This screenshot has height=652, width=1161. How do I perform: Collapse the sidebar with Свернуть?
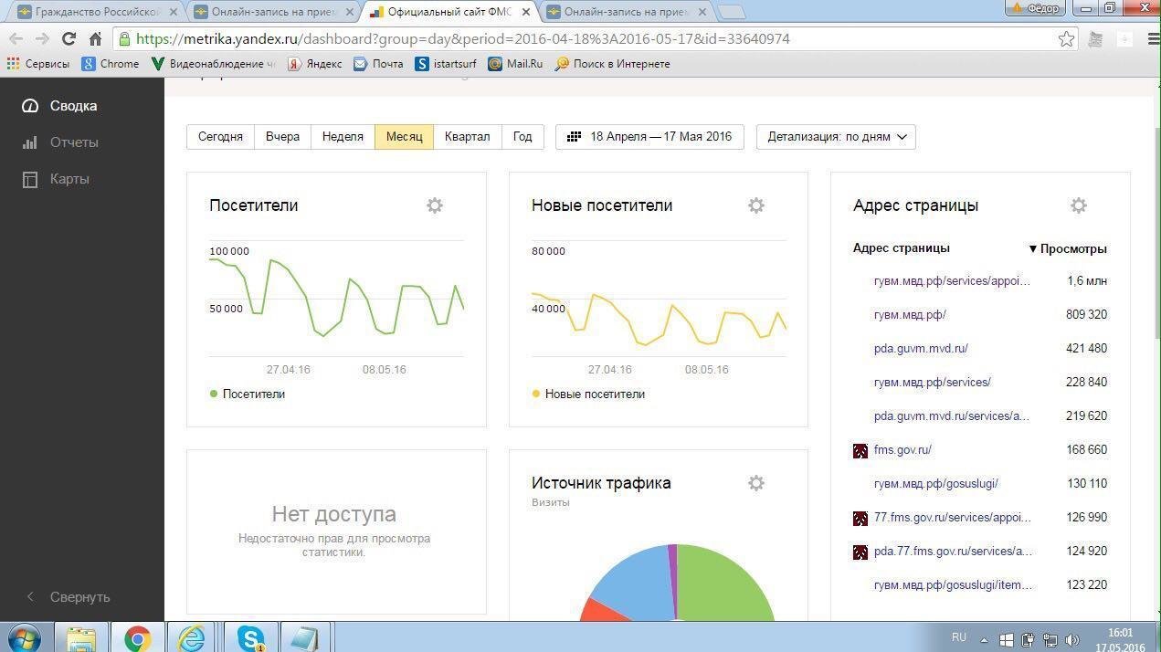coord(68,596)
